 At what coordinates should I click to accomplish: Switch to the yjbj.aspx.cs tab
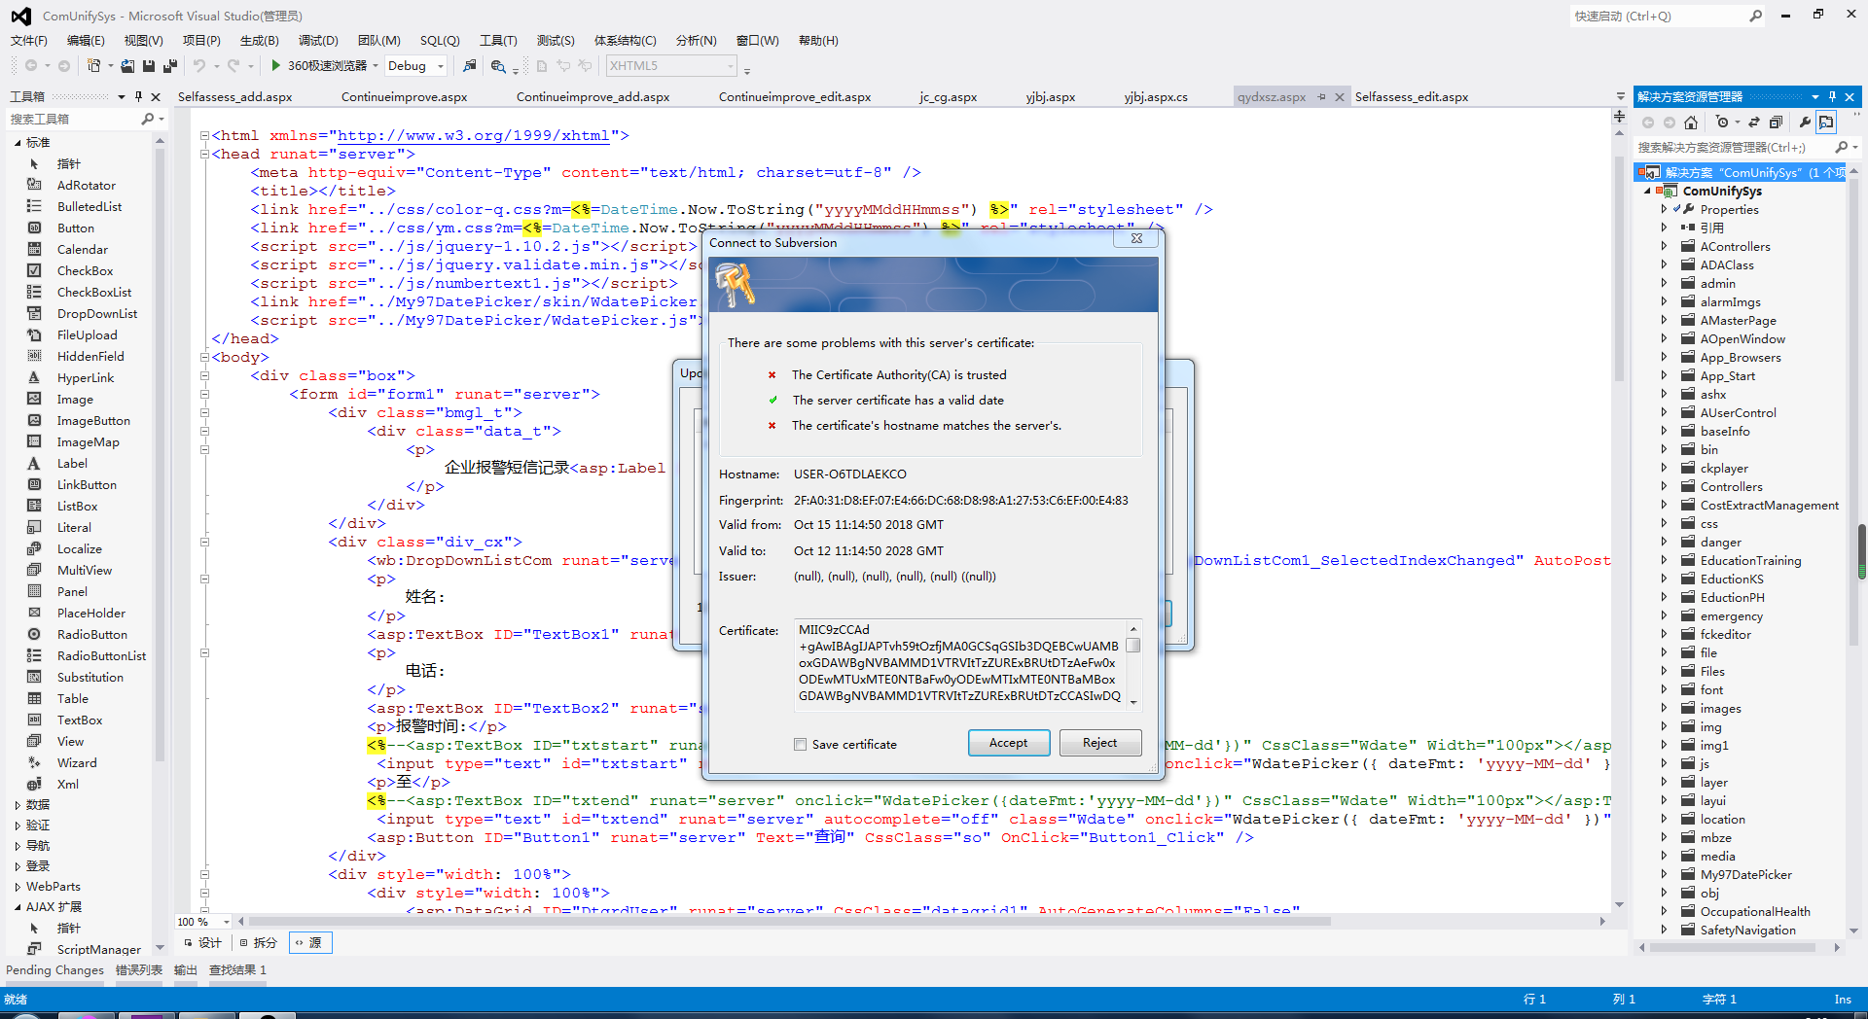(x=1156, y=96)
